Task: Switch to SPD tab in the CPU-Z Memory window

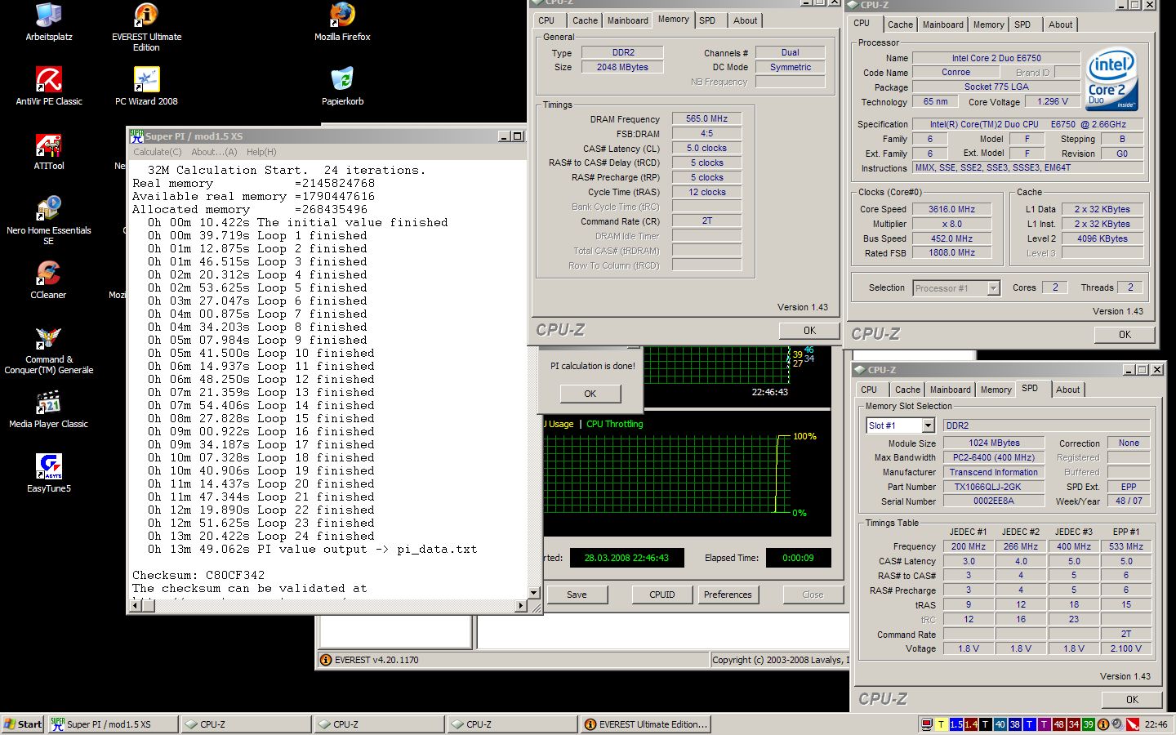Action: point(707,20)
